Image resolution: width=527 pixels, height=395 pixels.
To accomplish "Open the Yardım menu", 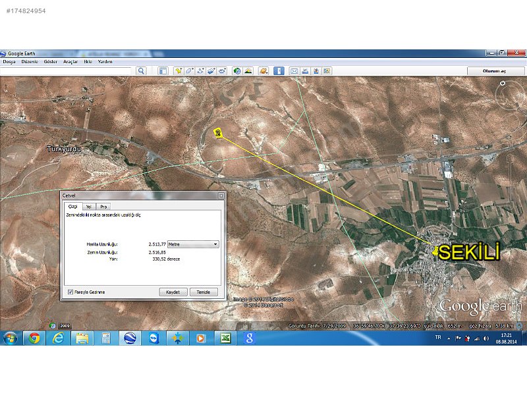I will (x=105, y=62).
